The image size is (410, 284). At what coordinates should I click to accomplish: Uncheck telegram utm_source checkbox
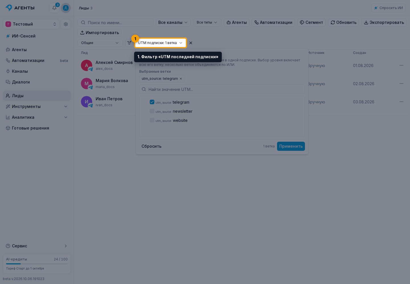click(x=152, y=102)
